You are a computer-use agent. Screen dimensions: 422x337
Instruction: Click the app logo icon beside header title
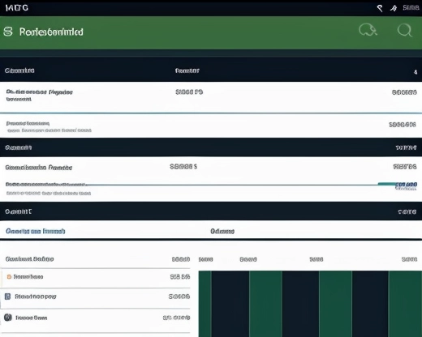[x=8, y=32]
